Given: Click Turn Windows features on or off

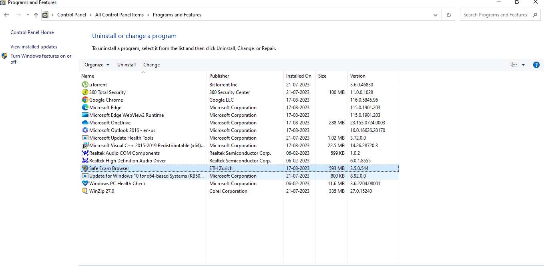Looking at the screenshot, I should (x=41, y=59).
